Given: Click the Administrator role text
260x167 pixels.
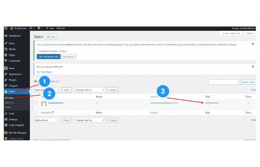Looking at the screenshot, I should (x=212, y=103).
